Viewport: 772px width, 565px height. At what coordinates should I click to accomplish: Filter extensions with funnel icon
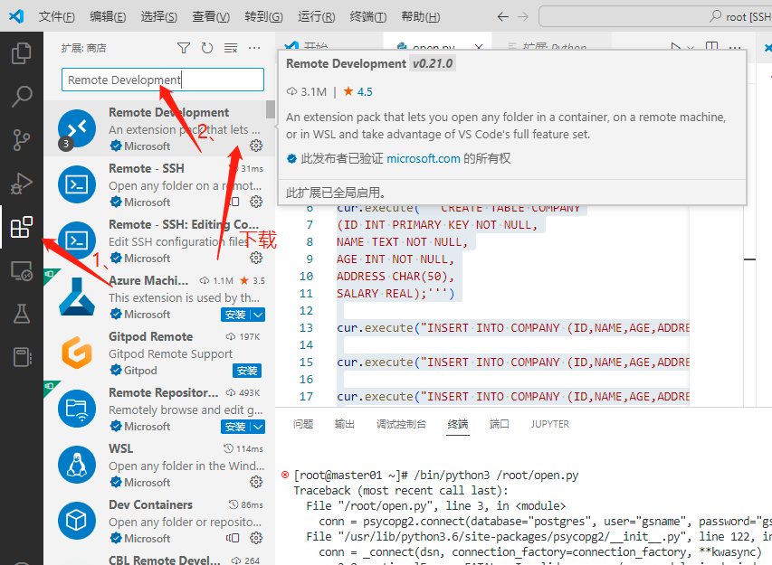(184, 48)
